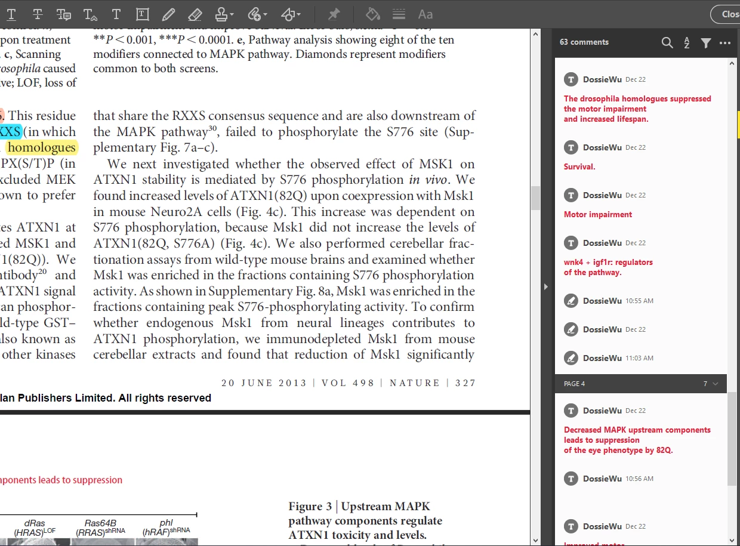The height and width of the screenshot is (546, 740).
Task: Click the 'dRas (HRAS)LOF' figure label
Action: pos(35,527)
